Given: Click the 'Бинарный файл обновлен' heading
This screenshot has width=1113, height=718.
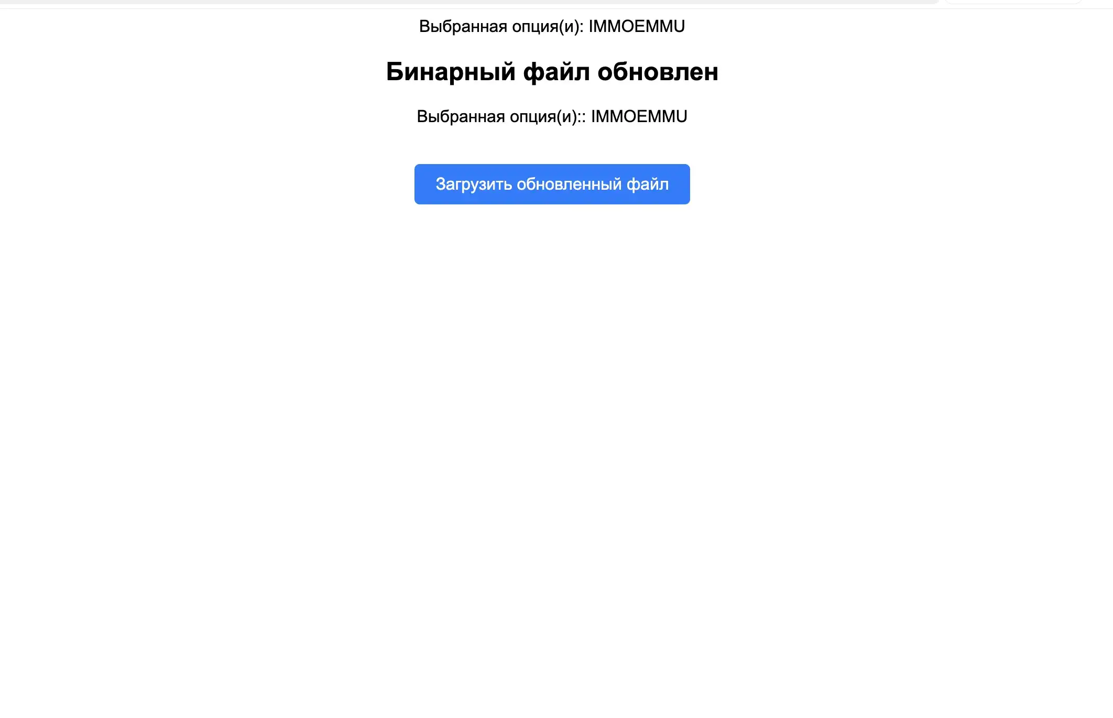Looking at the screenshot, I should 552,72.
